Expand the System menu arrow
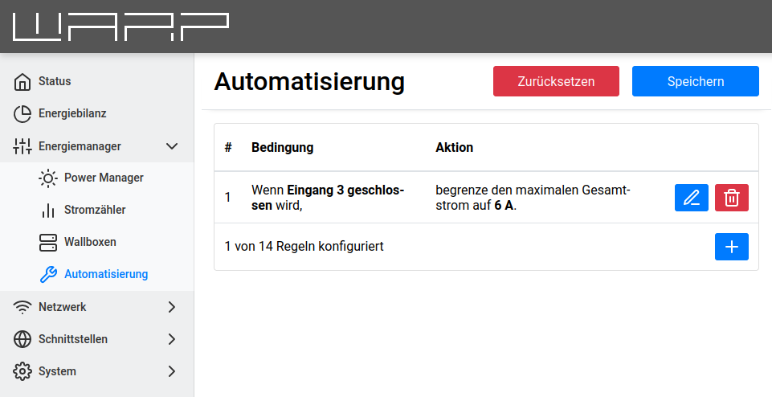 point(171,371)
